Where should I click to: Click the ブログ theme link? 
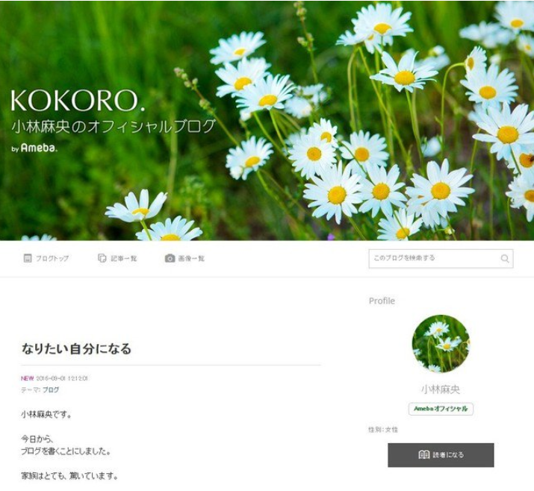point(51,390)
